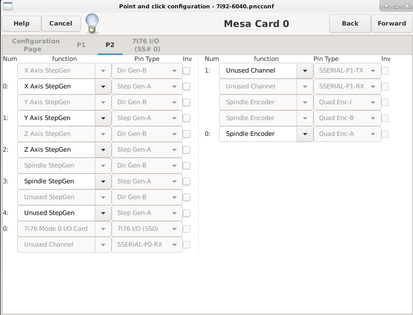The width and height of the screenshot is (413, 315).
Task: Click the Help button
Action: (x=21, y=23)
